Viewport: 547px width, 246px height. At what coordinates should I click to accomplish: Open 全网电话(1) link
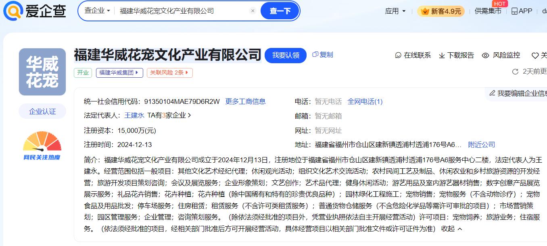(x=365, y=101)
